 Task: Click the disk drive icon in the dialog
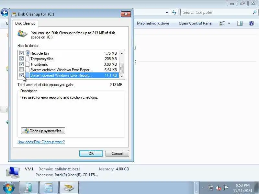pos(23,34)
